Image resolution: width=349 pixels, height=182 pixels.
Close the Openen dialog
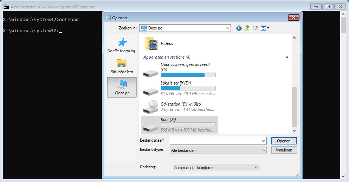[293, 17]
